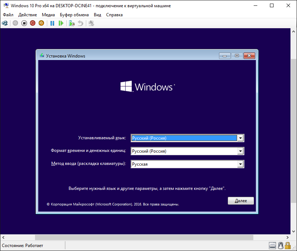Open the Вид menu
297x251 pixels.
pyautogui.click(x=97, y=15)
